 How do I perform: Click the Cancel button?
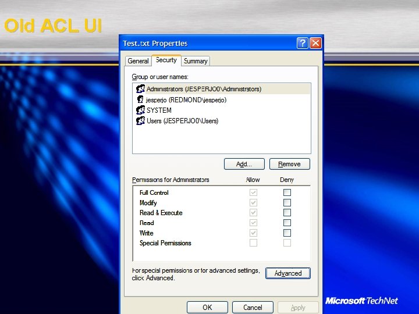(253, 308)
